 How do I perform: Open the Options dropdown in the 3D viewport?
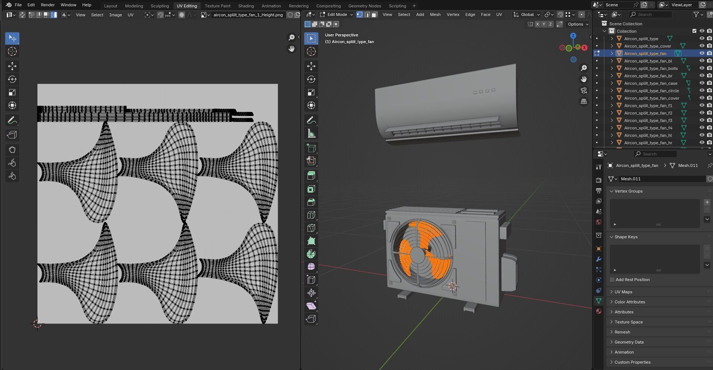click(578, 24)
